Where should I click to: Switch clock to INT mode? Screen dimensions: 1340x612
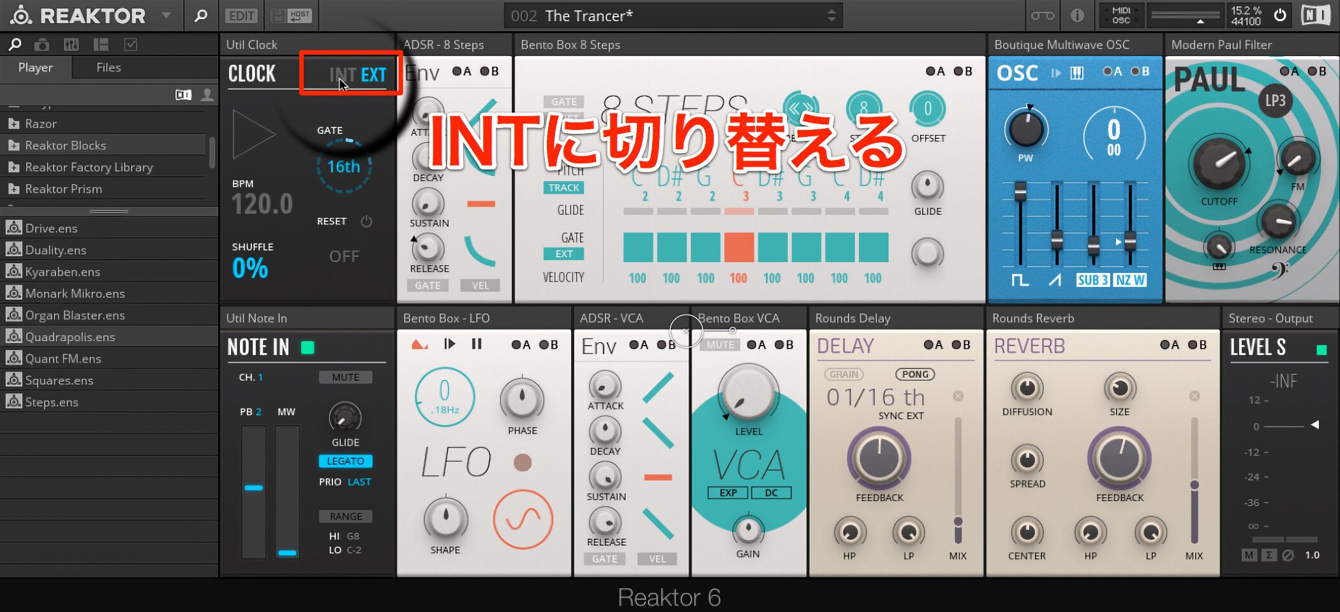[x=342, y=75]
